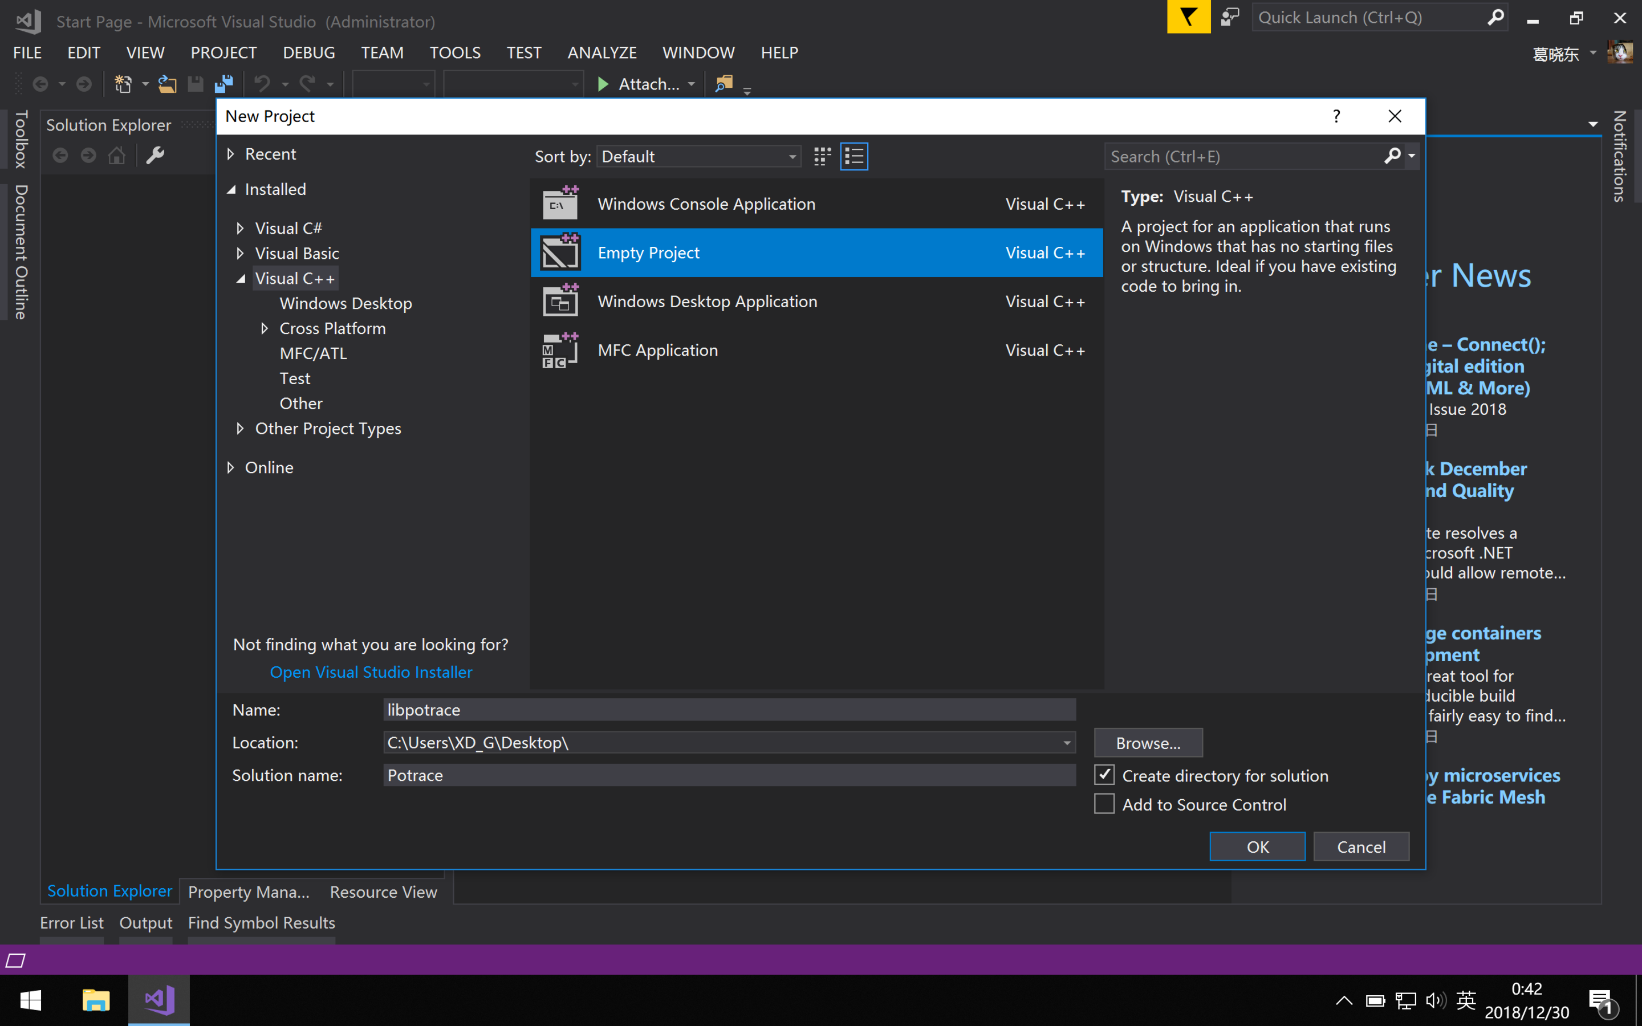Click the Open File toolbar icon
1642x1026 pixels.
pos(167,84)
